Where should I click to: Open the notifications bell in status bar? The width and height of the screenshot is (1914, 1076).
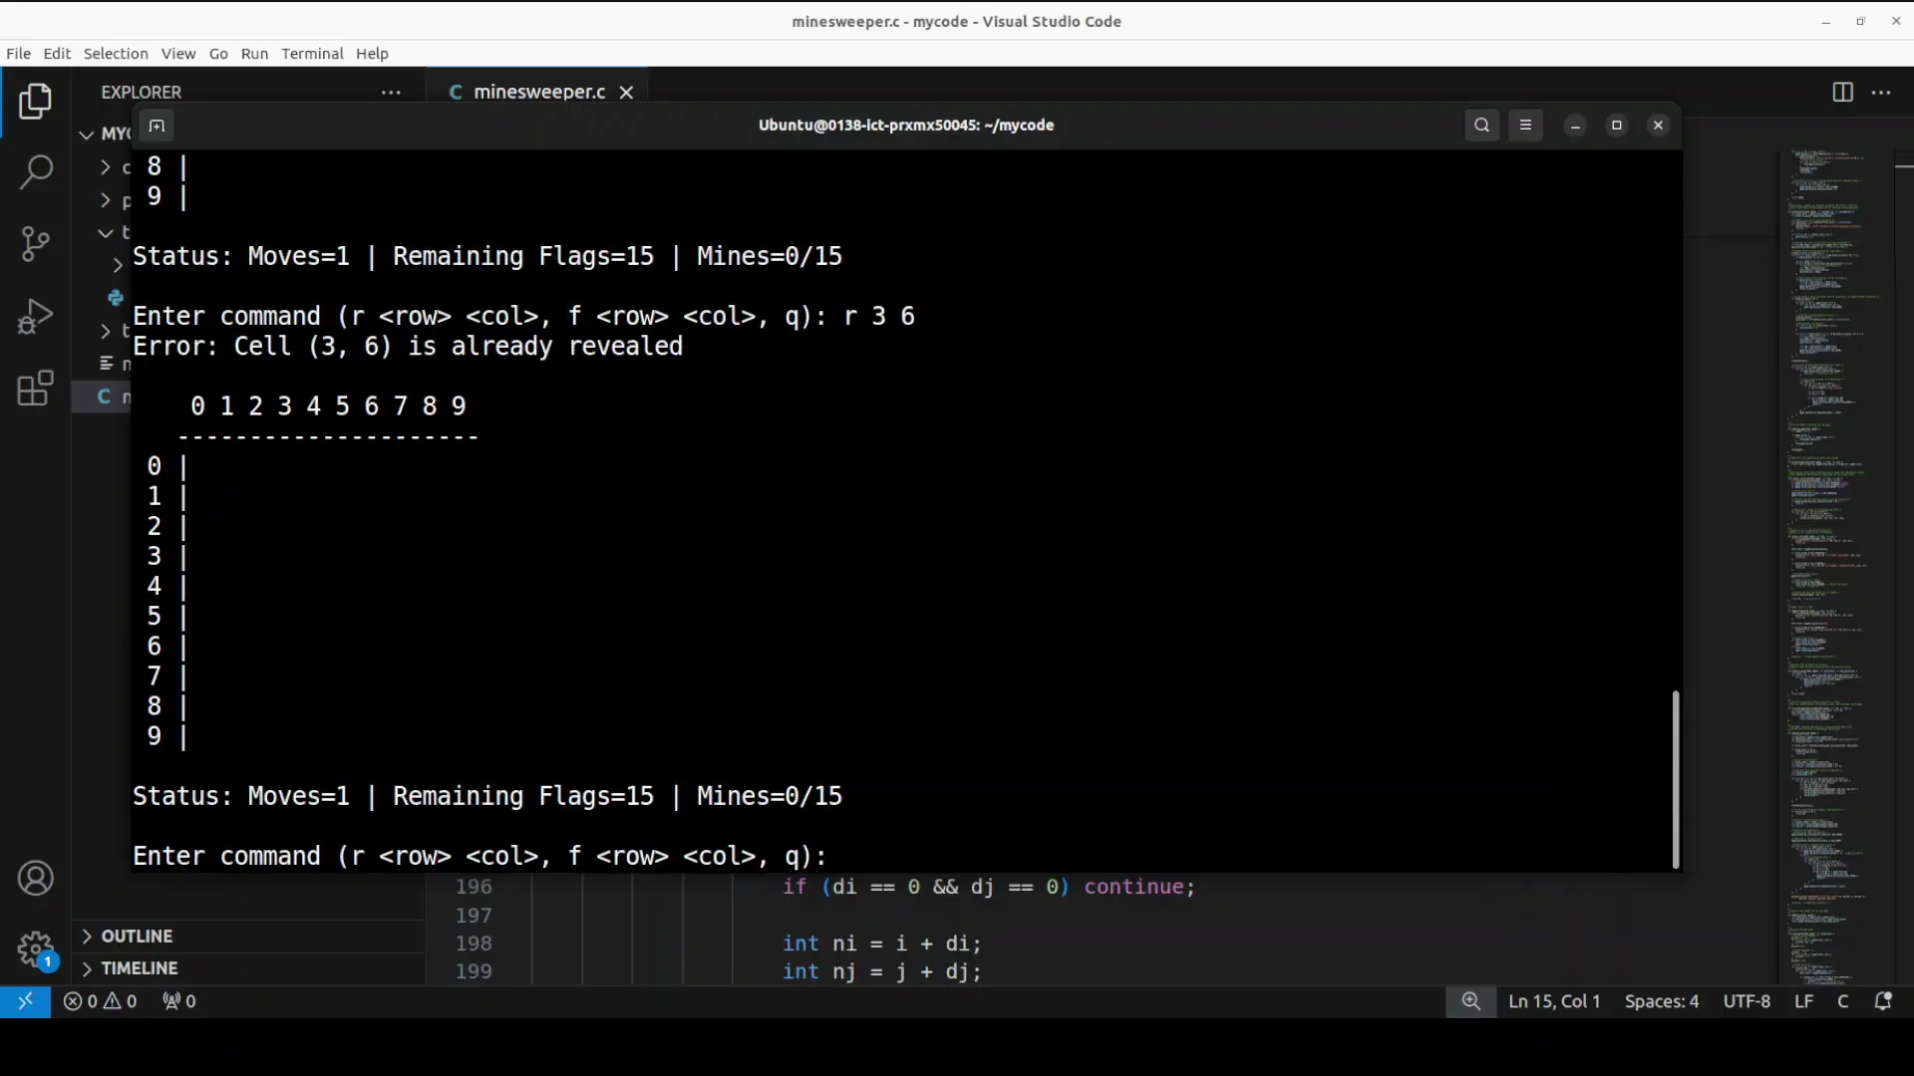[x=1882, y=1001]
